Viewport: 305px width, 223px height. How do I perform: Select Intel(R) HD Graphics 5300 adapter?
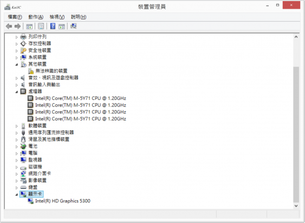click(63, 201)
